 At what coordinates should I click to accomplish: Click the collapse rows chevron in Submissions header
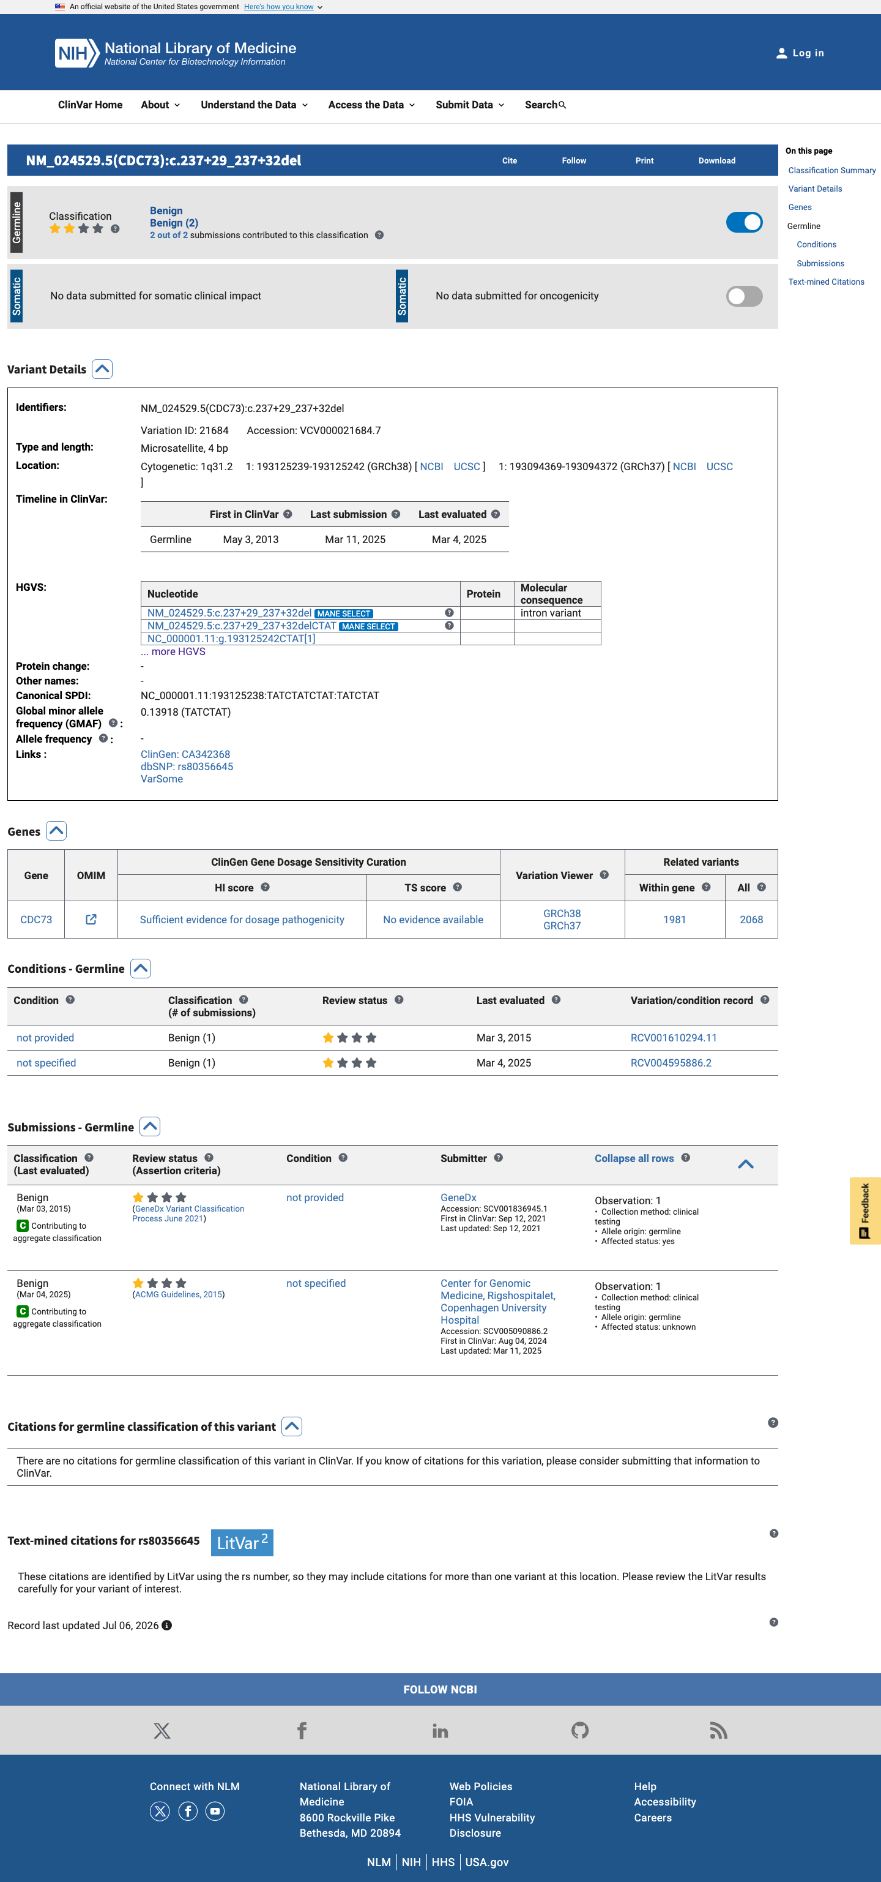[x=745, y=1164]
